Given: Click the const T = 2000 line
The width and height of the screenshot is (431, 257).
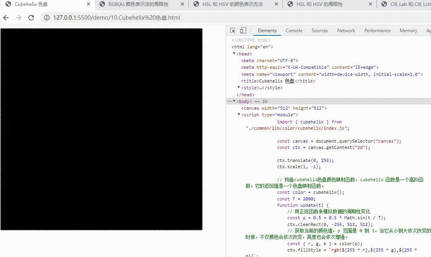Looking at the screenshot, I should pyautogui.click(x=296, y=199).
